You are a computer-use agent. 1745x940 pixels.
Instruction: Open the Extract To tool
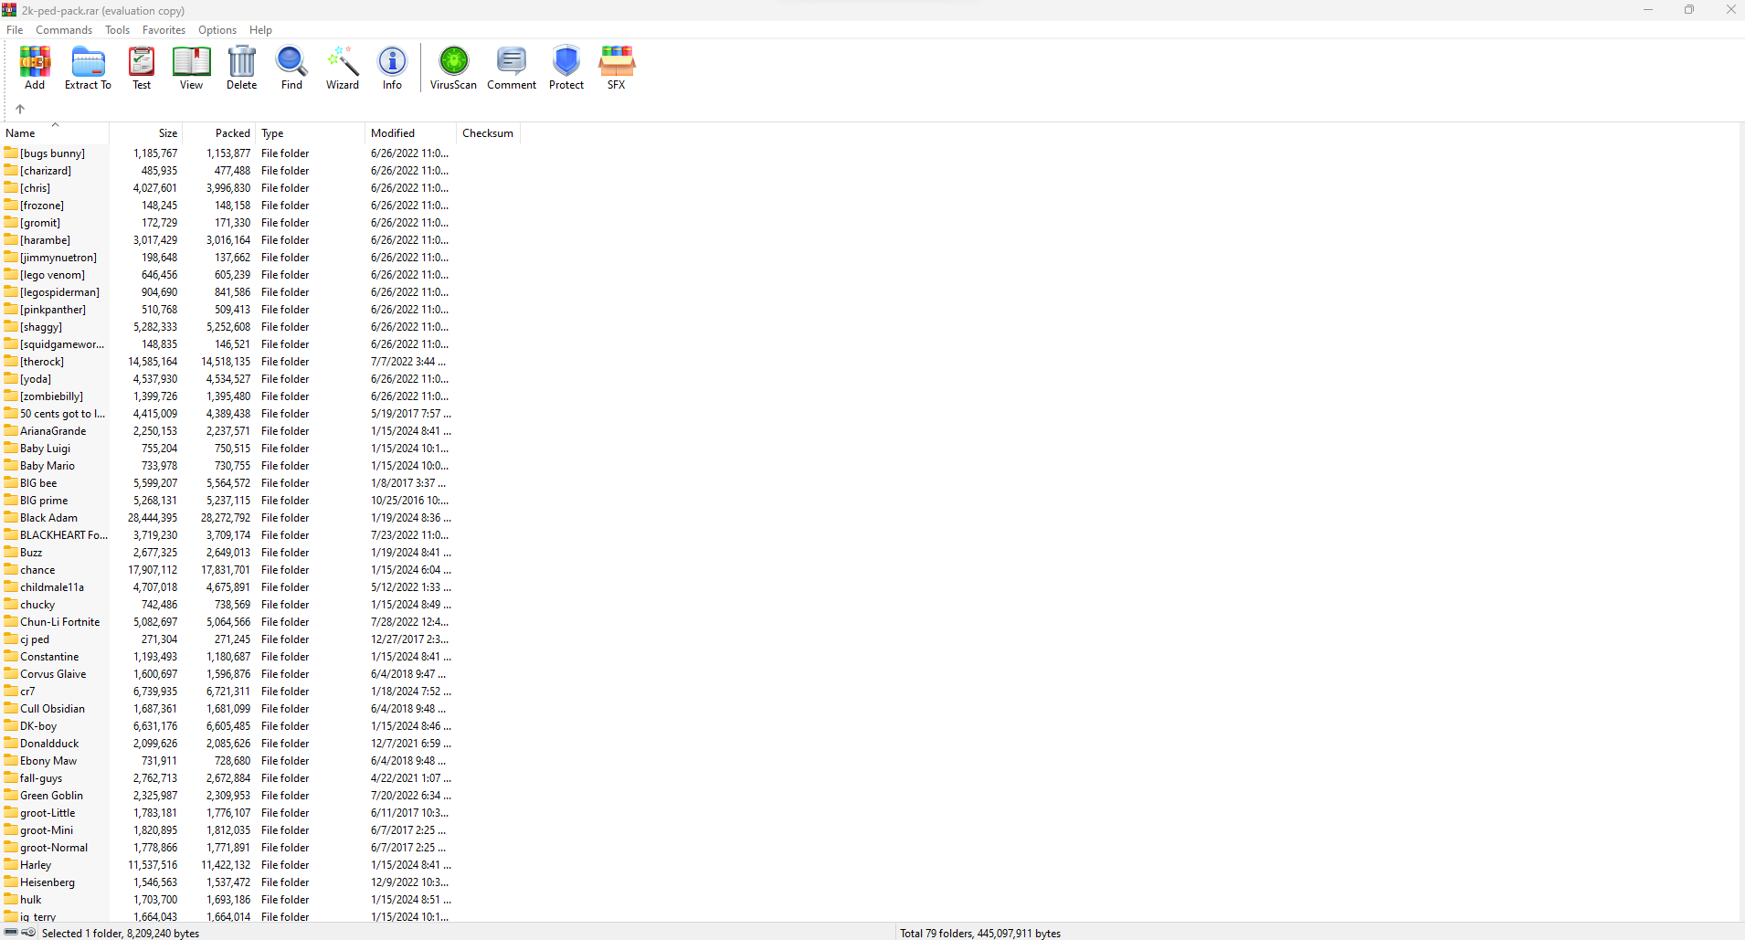[x=88, y=68]
